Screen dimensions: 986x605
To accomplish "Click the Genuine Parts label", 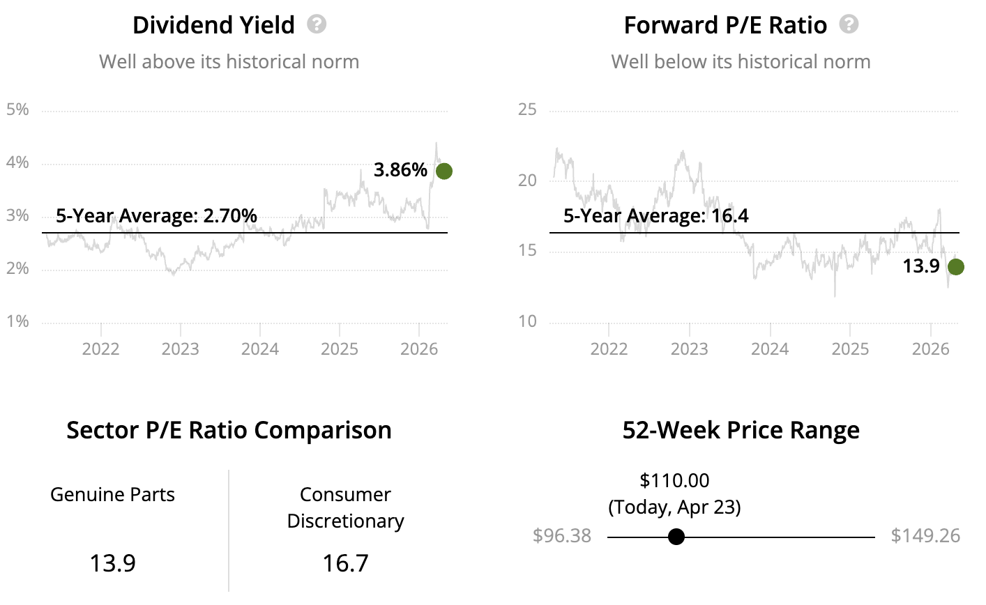I will (112, 495).
